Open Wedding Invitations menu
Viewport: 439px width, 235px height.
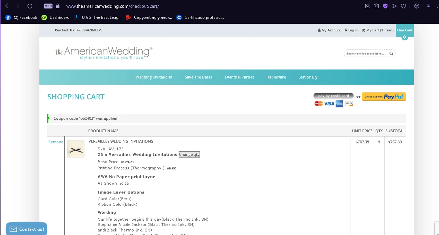coord(154,77)
